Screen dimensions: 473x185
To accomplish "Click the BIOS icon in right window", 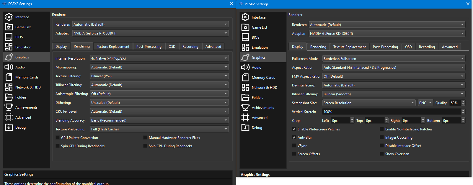I will click(245, 37).
